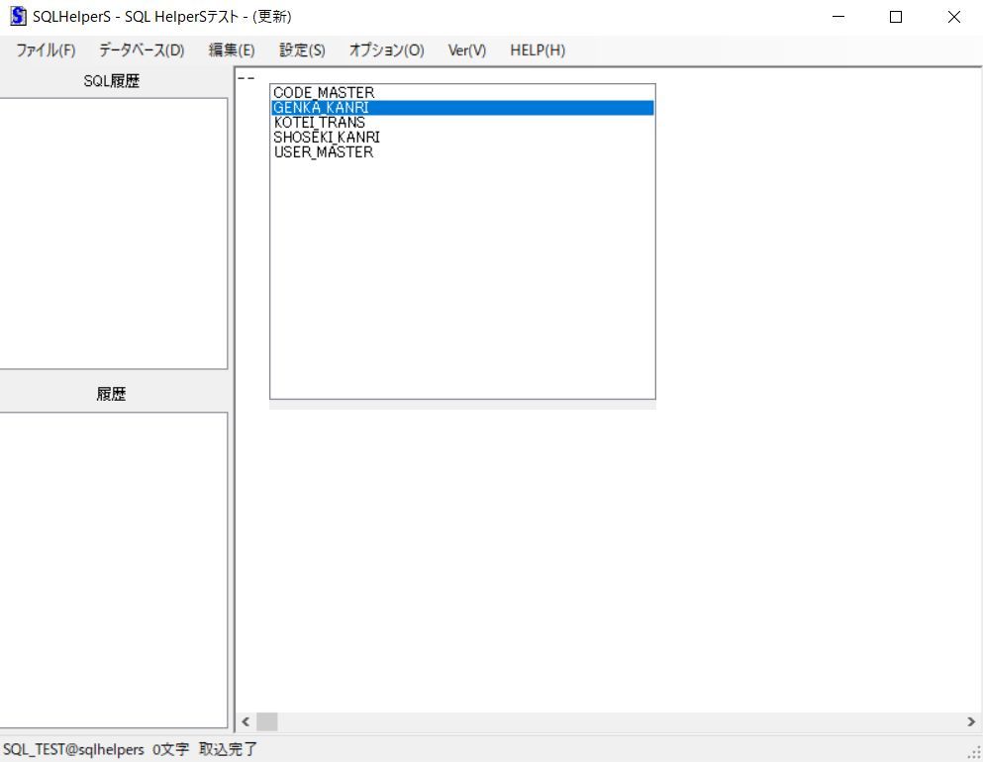Close the SQLHelperS window
Viewport: 983px width, 762px height.
tap(953, 17)
